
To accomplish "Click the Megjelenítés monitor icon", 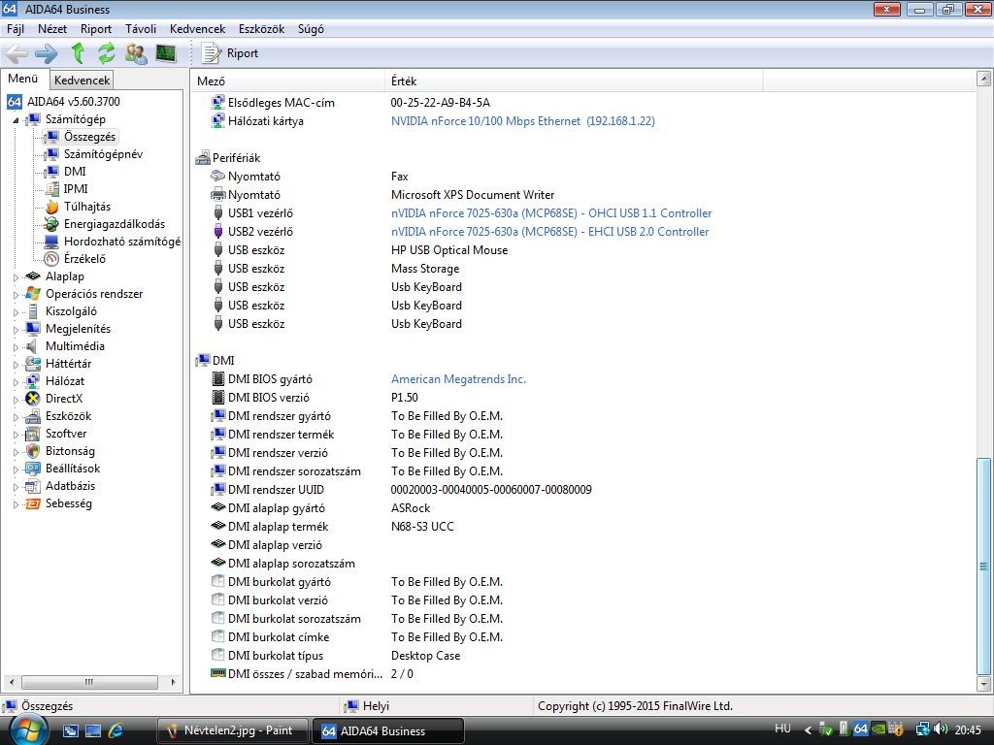I will point(32,329).
